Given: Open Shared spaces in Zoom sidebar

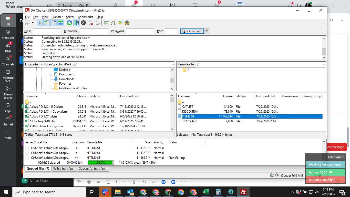Looking at the screenshot, I should (x=8, y=93).
